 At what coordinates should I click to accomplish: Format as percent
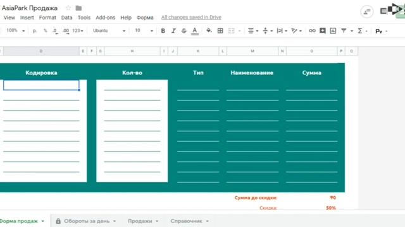pyautogui.click(x=45, y=31)
